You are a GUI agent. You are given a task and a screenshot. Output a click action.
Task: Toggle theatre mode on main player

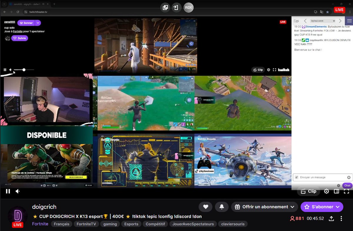(337, 191)
